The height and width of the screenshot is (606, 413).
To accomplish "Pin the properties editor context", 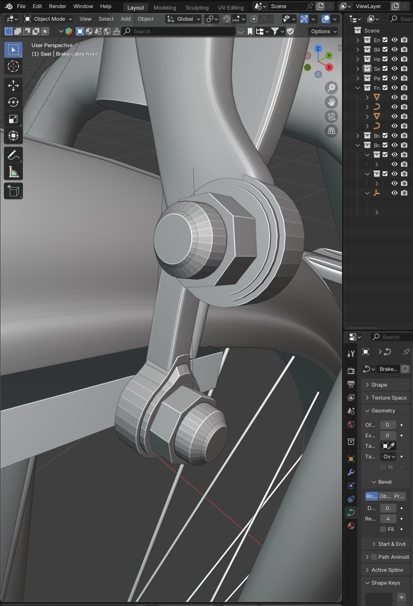I will tap(406, 351).
